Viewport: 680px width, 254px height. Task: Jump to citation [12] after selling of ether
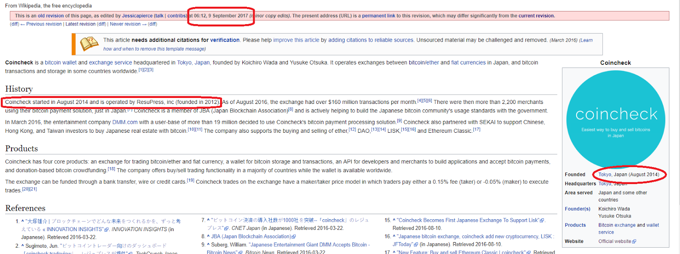pyautogui.click(x=352, y=130)
